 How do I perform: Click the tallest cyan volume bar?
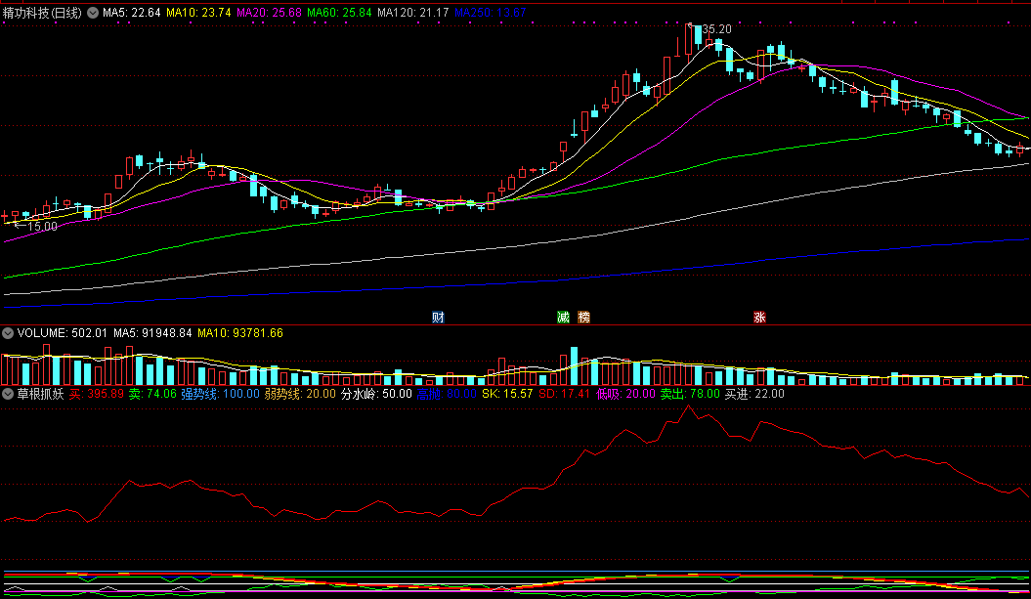574,365
